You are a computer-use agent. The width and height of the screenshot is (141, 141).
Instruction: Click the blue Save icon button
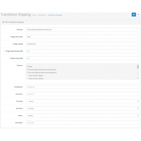pos(134,15)
